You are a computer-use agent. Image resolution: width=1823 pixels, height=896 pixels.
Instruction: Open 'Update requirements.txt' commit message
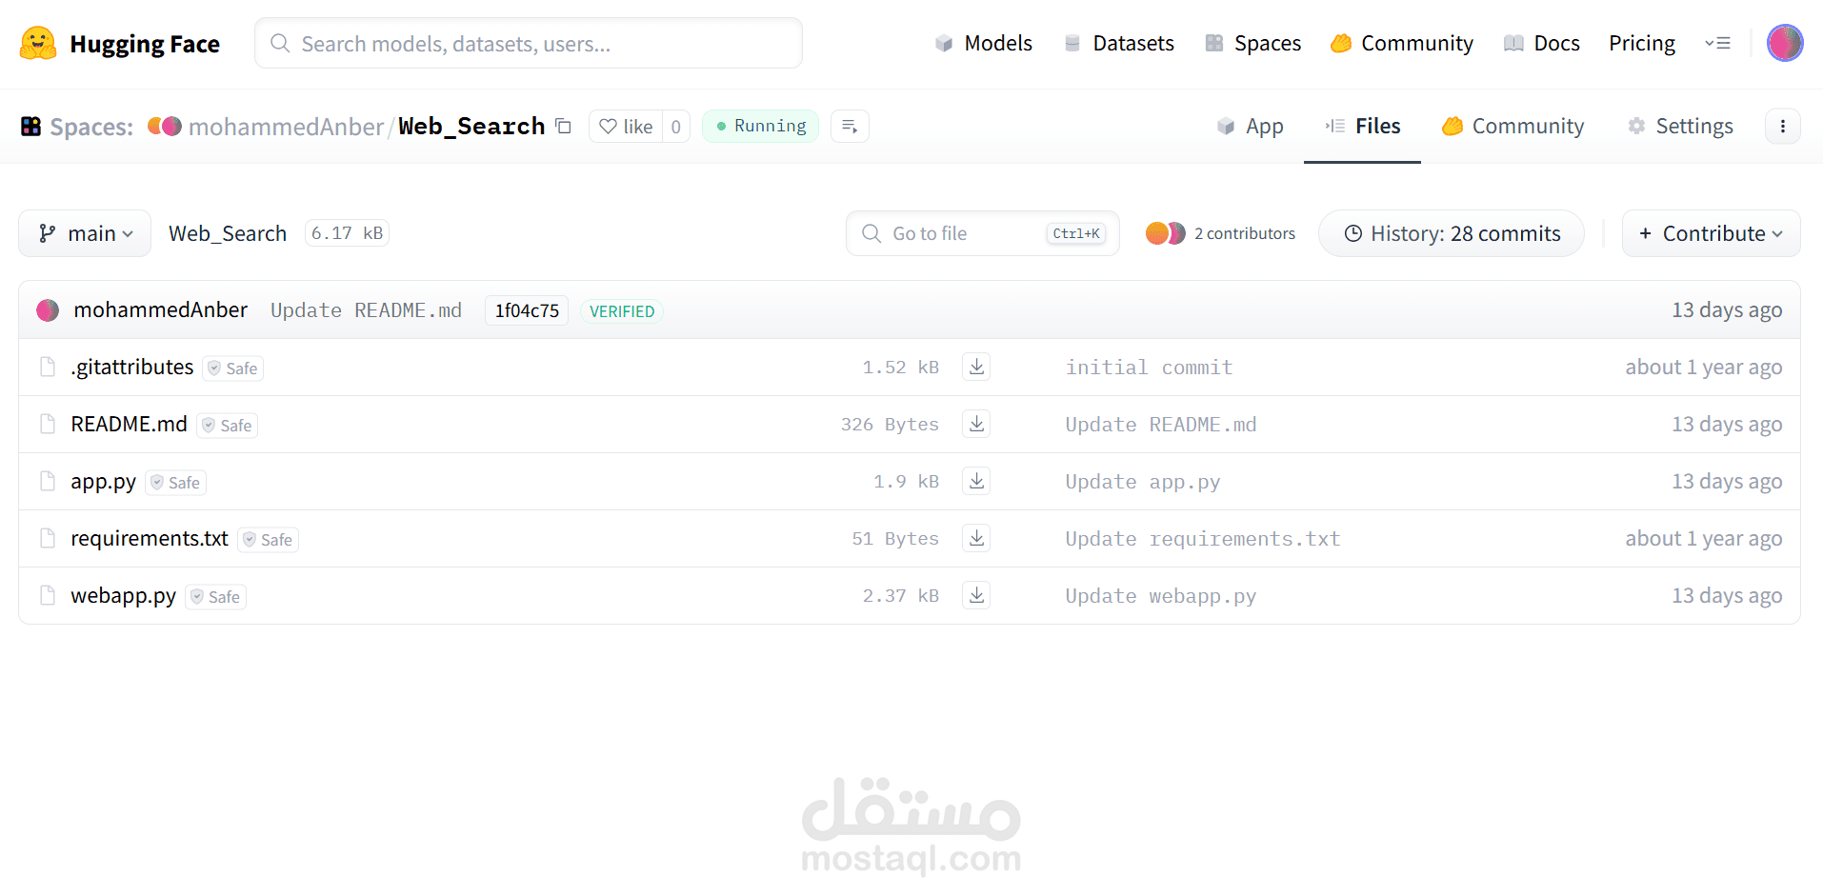point(1203,539)
